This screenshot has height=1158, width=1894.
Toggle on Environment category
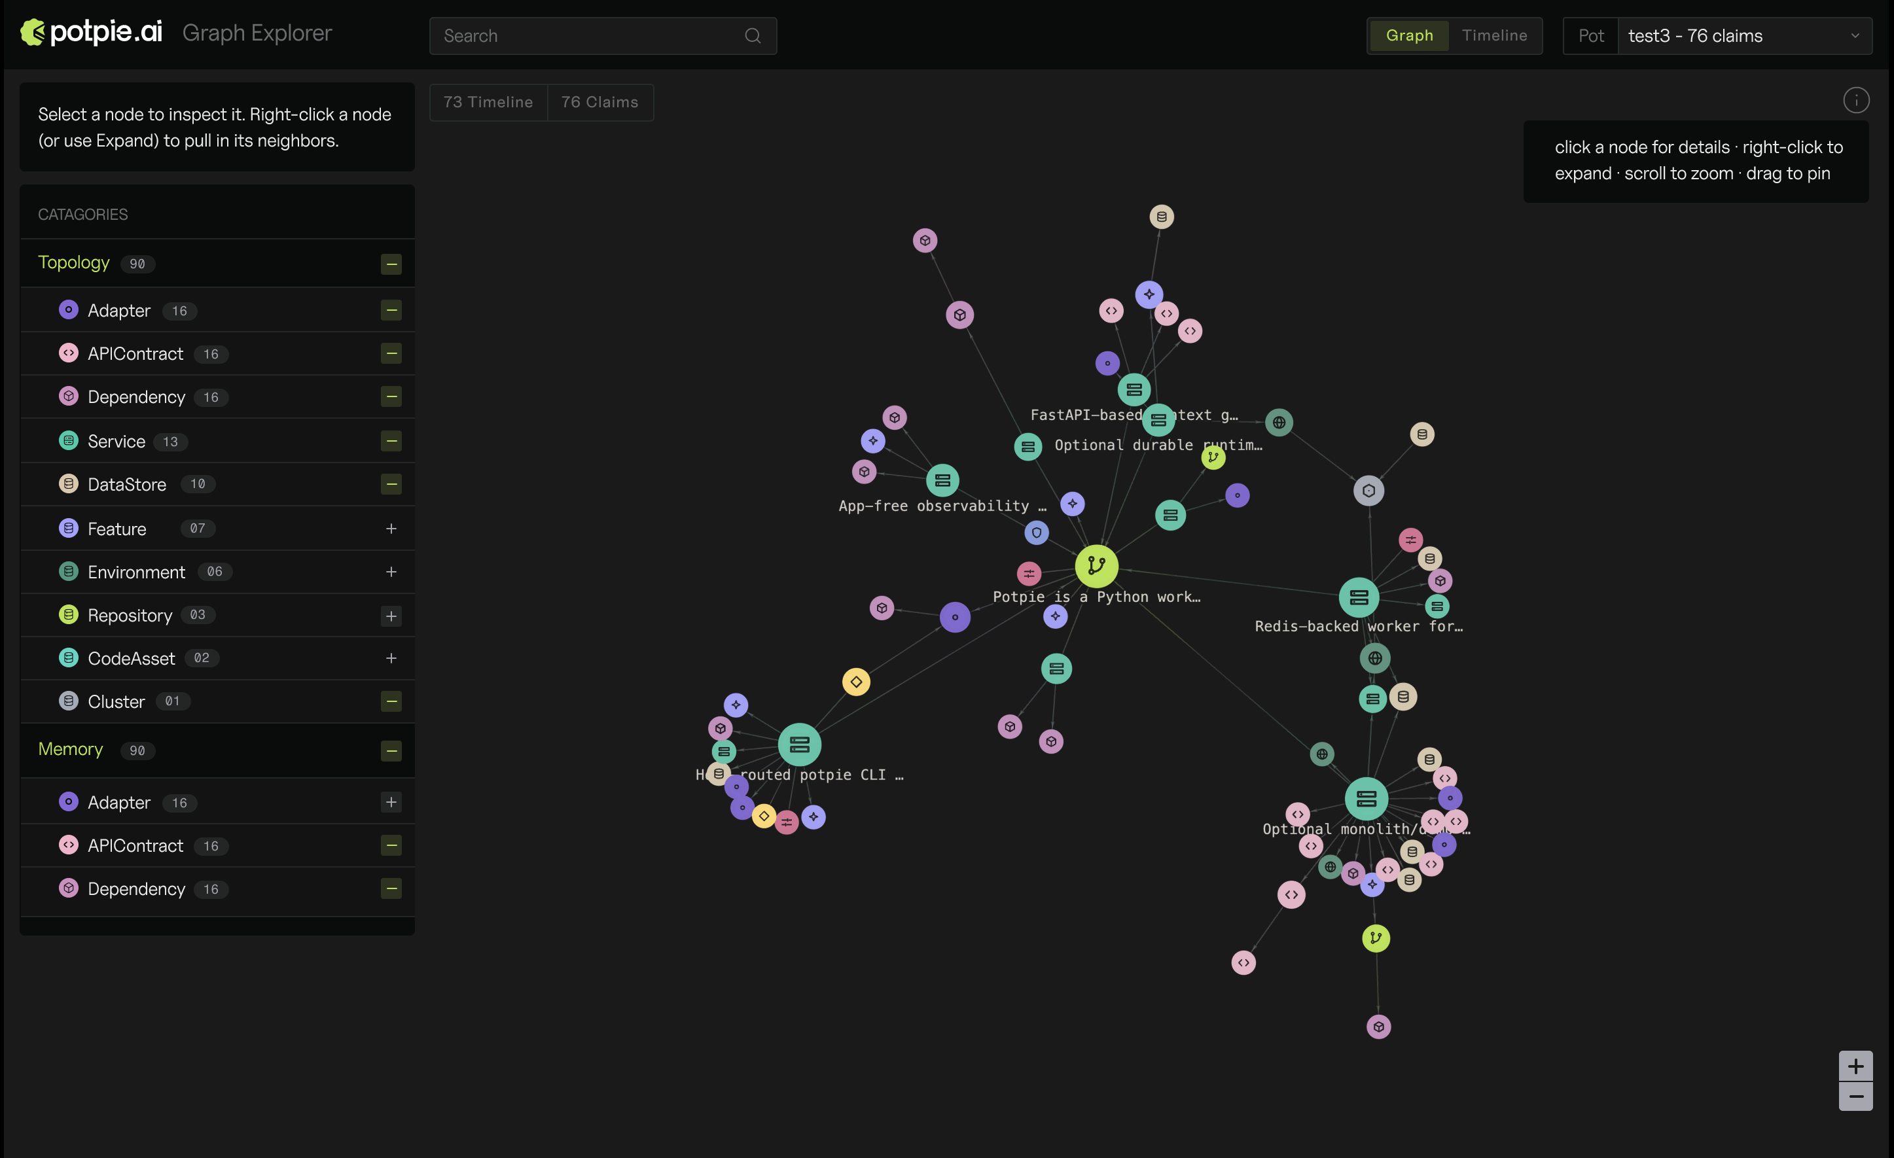(x=391, y=572)
